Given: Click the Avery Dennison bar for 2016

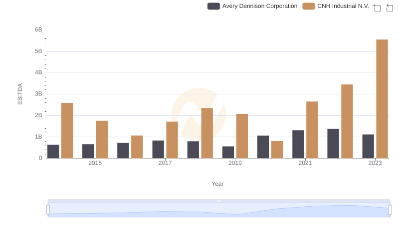Looking at the screenshot, I should tap(123, 151).
